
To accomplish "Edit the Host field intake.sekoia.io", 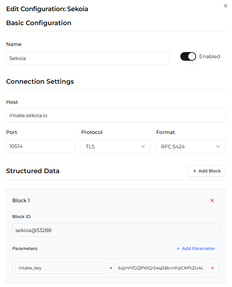I will click(x=115, y=115).
